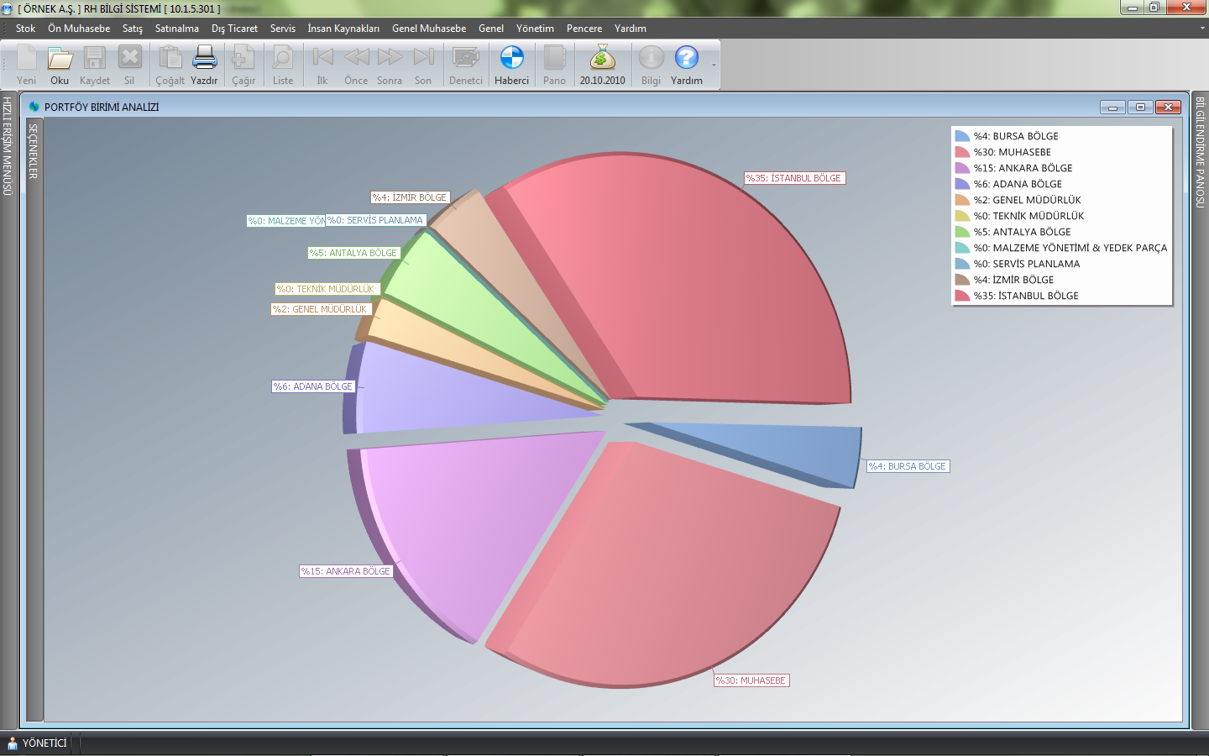Expand the SEÇENEKLER side panel
The height and width of the screenshot is (756, 1209).
point(34,151)
